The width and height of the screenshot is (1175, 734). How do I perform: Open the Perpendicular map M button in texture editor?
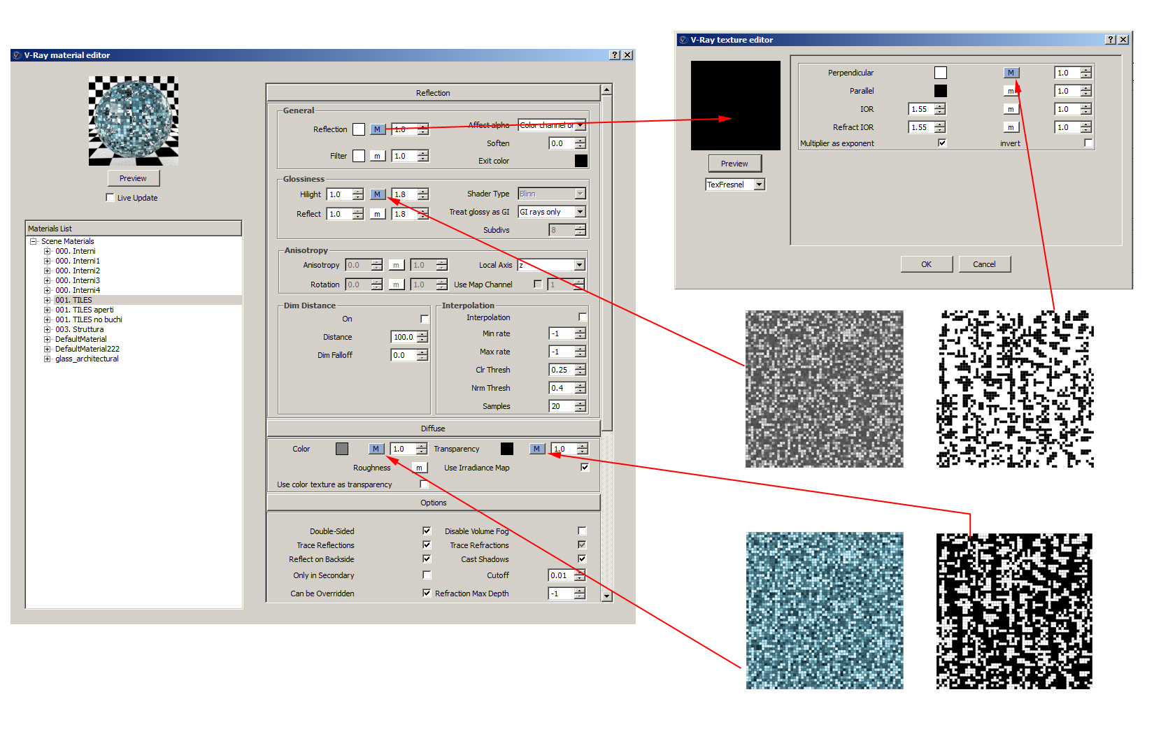1011,73
